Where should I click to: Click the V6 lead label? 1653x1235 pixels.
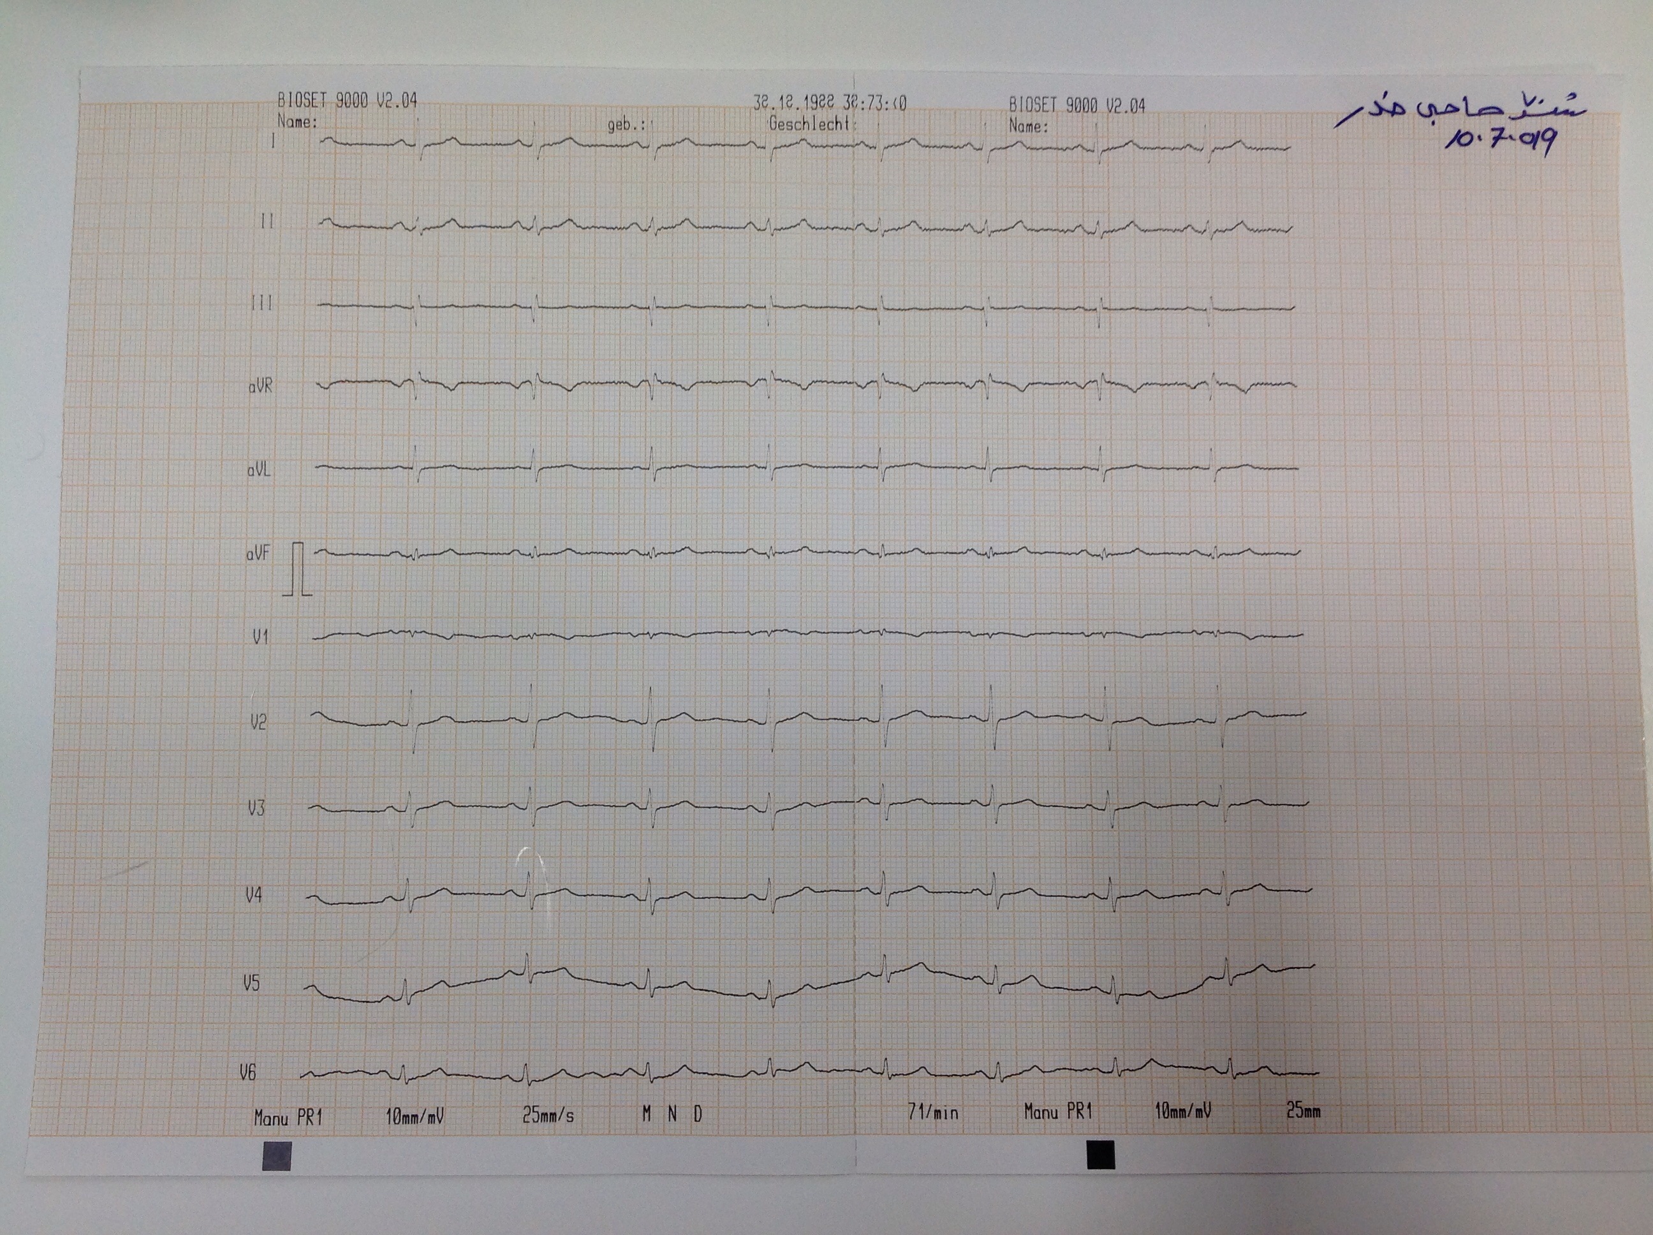247,1073
